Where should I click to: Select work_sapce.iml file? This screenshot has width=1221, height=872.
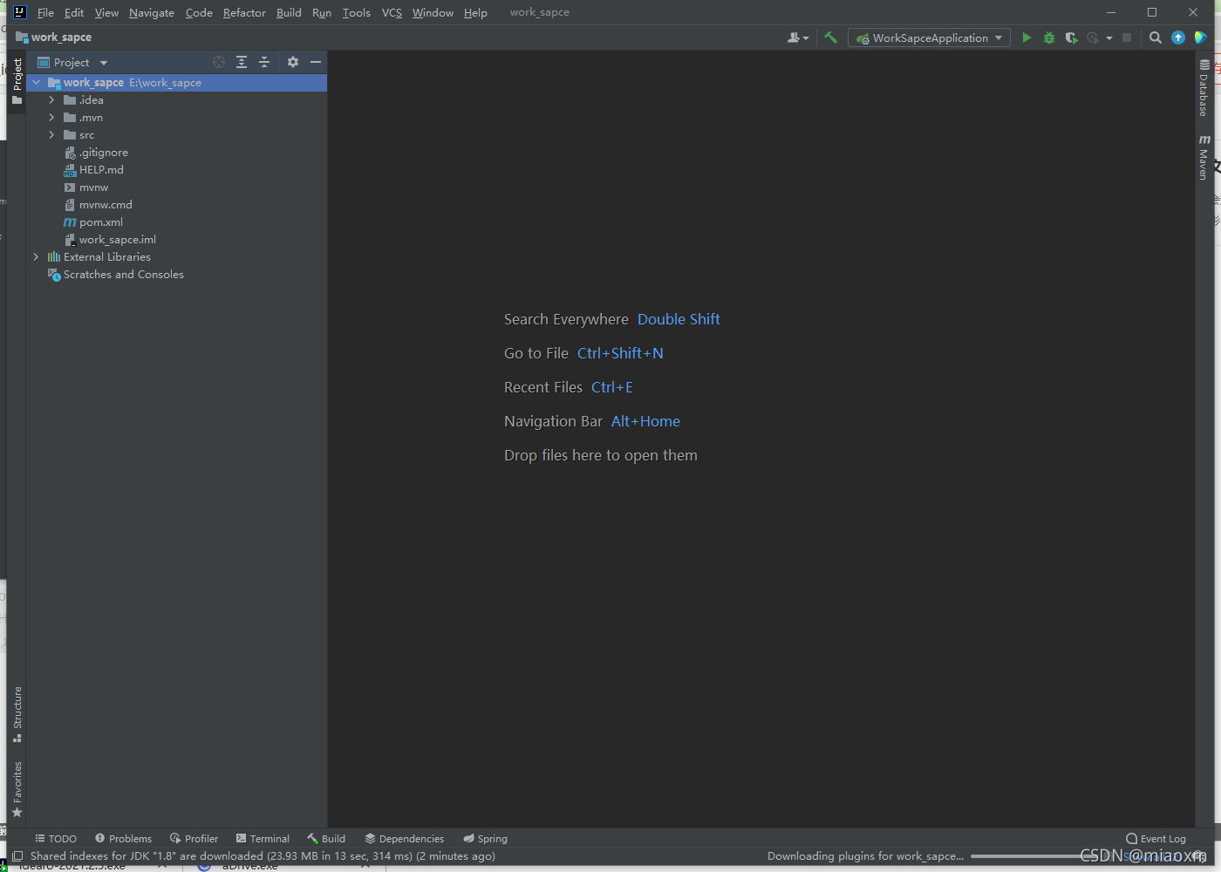pos(110,240)
